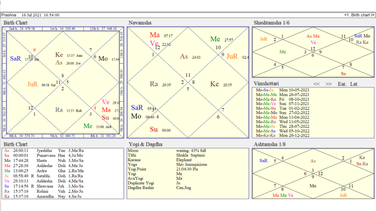Click 'Ke 20:35' in the Navamsha chart

pos(221,84)
